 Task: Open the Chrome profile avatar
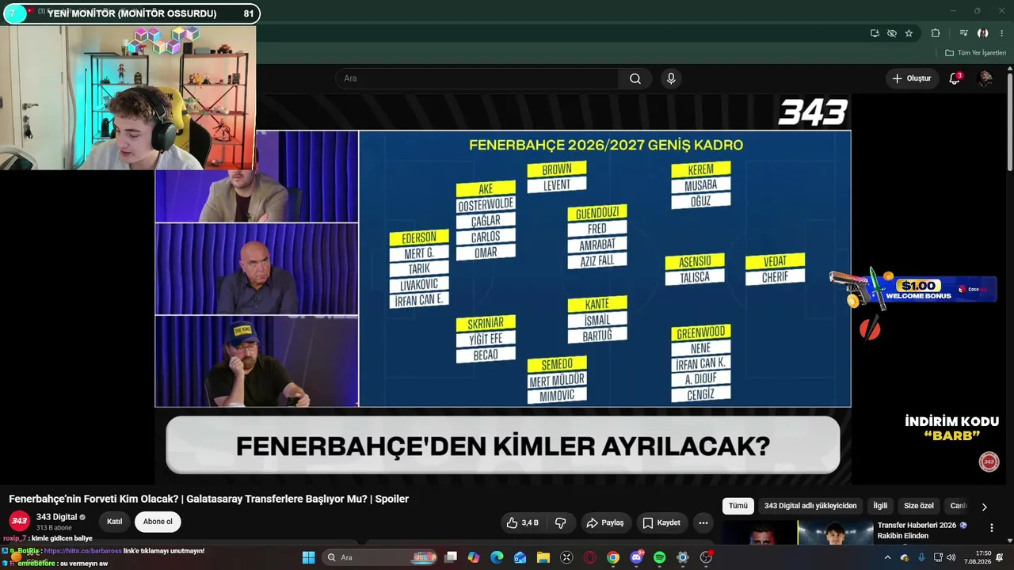(x=982, y=33)
